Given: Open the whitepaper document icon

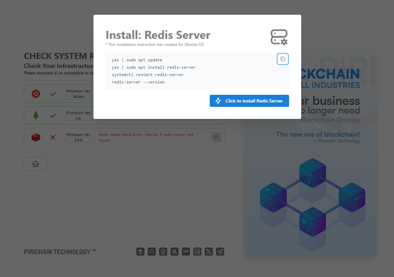Looking at the screenshot, I should click(x=163, y=252).
